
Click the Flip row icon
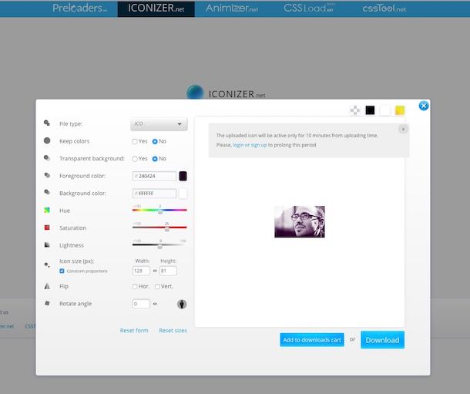pos(47,286)
